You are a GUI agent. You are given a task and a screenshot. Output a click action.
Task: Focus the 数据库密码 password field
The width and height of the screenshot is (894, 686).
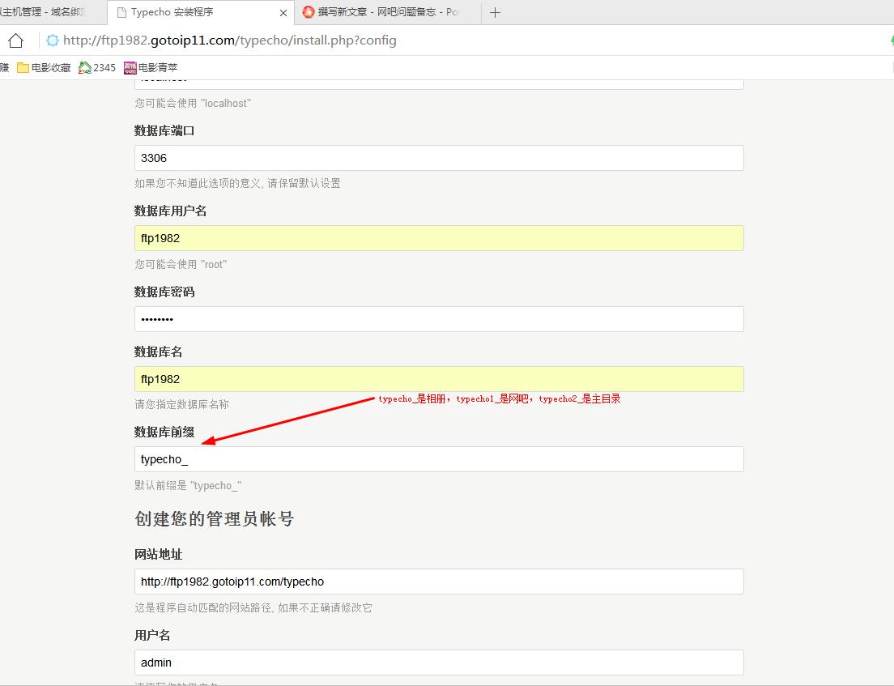click(x=439, y=319)
